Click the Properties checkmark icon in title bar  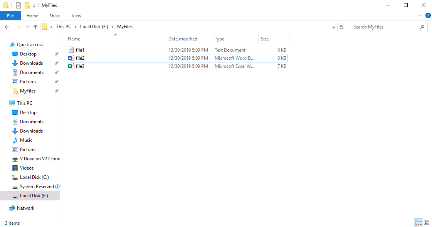pos(18,5)
